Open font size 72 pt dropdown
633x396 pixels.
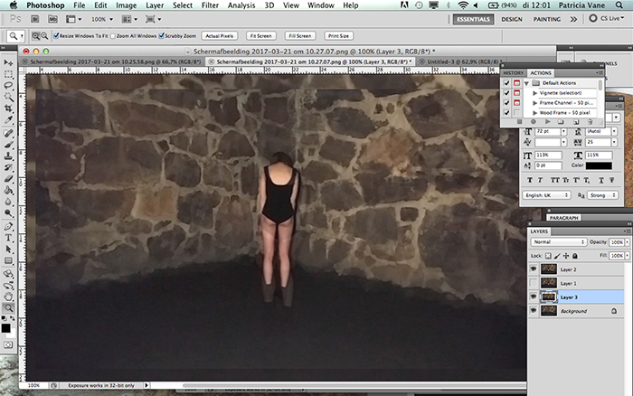pos(563,132)
